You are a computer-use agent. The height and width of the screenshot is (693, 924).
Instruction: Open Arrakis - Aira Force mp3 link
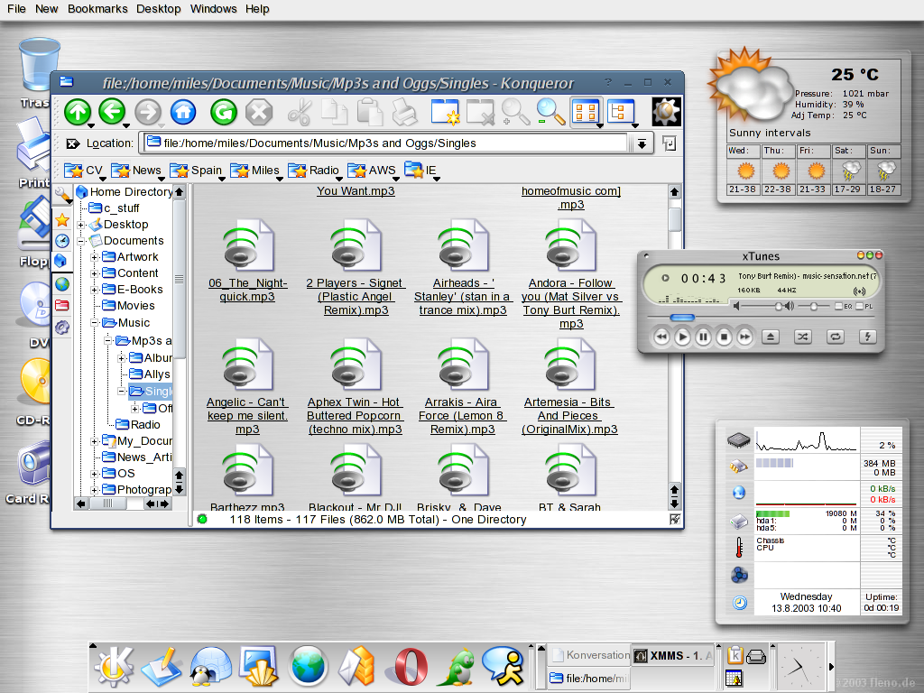click(x=463, y=415)
